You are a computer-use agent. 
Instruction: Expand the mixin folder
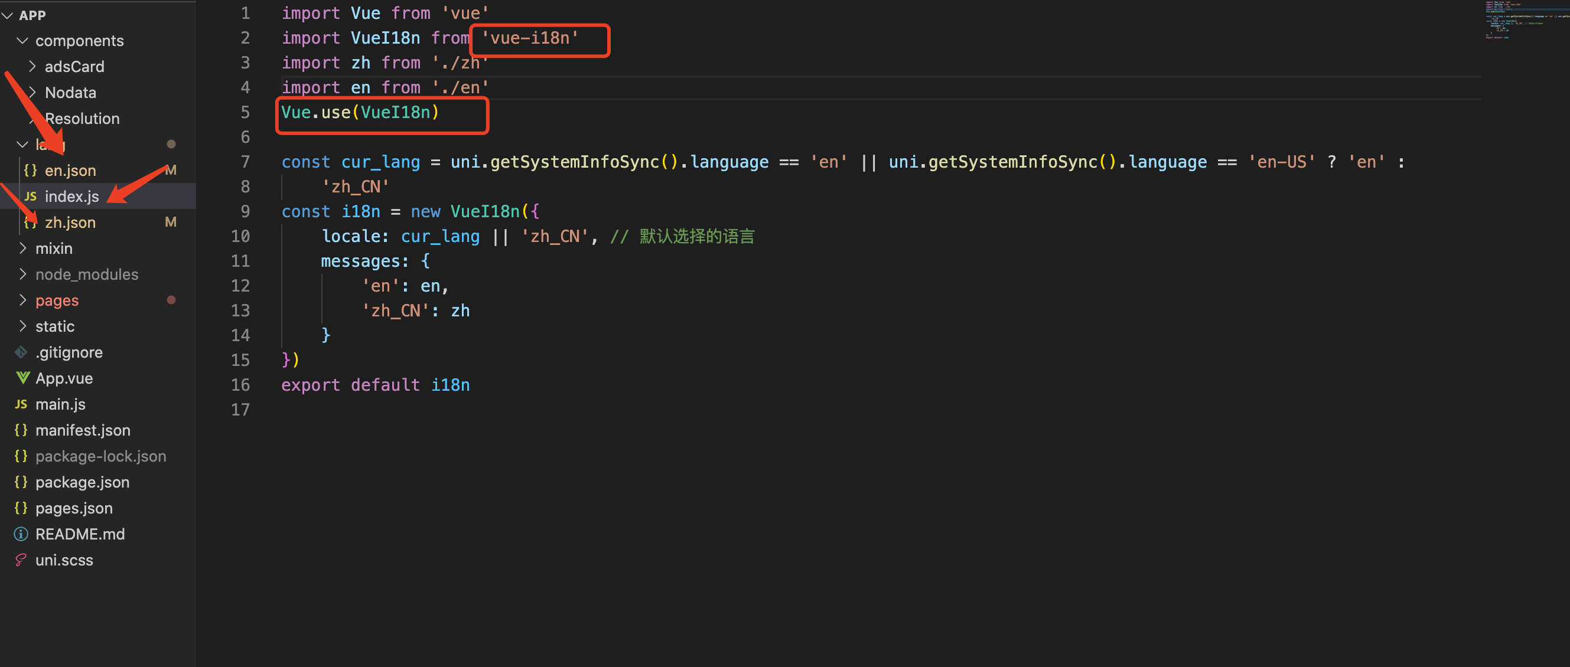click(x=22, y=248)
